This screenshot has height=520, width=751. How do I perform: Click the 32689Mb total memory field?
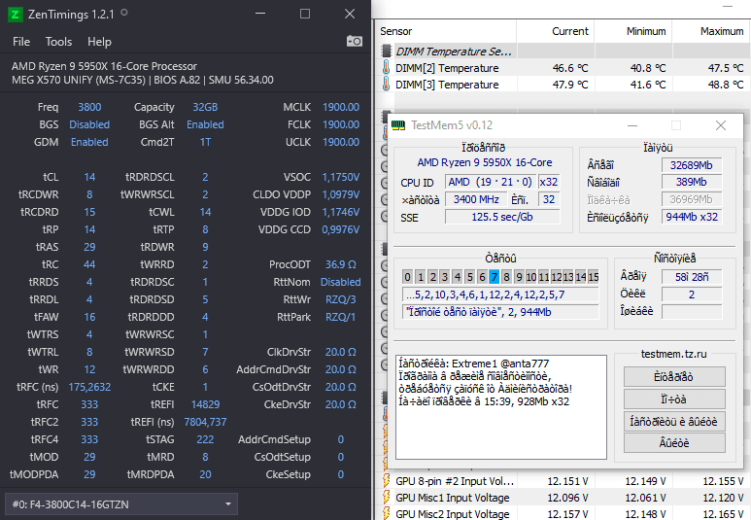click(692, 165)
